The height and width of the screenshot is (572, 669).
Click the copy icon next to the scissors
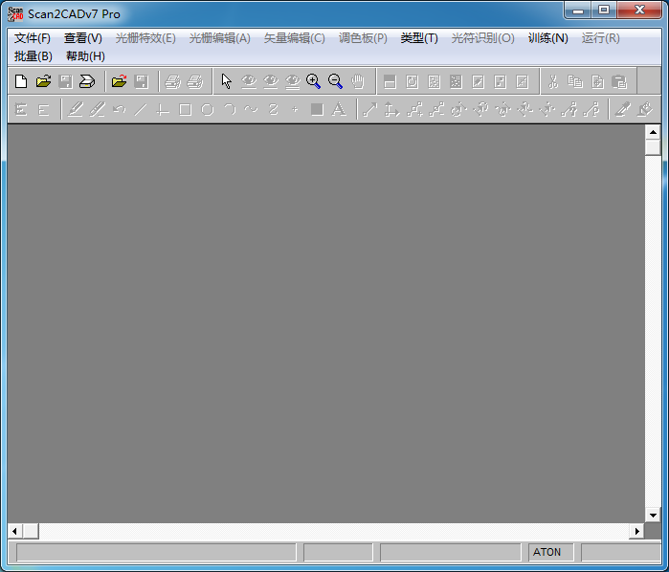point(574,81)
